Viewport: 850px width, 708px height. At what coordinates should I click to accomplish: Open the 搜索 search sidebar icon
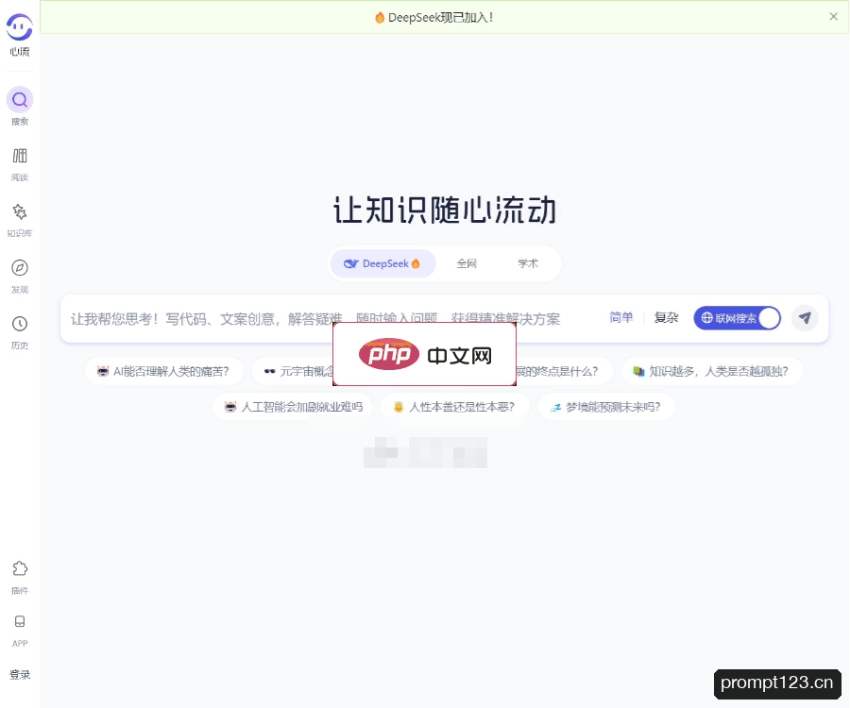(20, 100)
